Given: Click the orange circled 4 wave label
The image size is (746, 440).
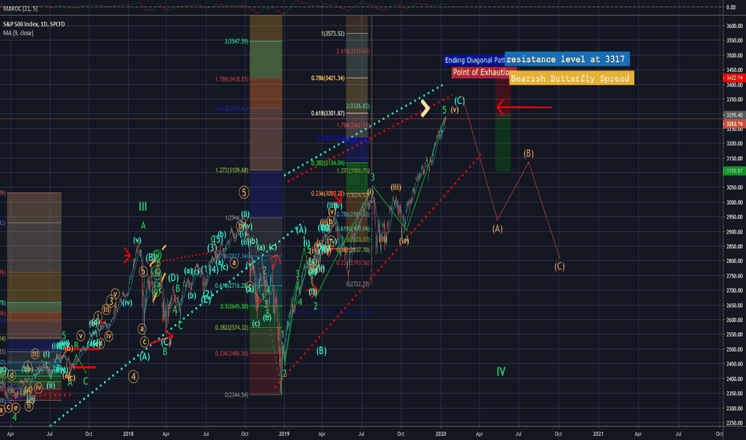Looking at the screenshot, I should coord(133,377).
